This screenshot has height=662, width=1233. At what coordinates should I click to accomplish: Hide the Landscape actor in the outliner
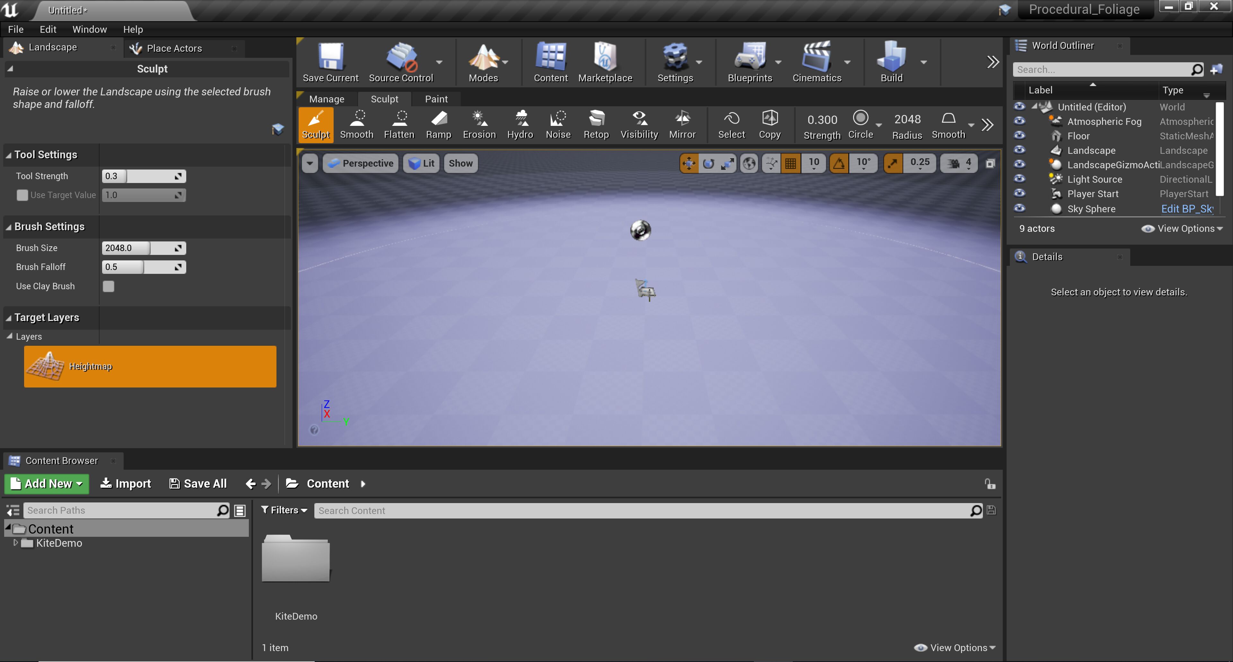click(1019, 150)
